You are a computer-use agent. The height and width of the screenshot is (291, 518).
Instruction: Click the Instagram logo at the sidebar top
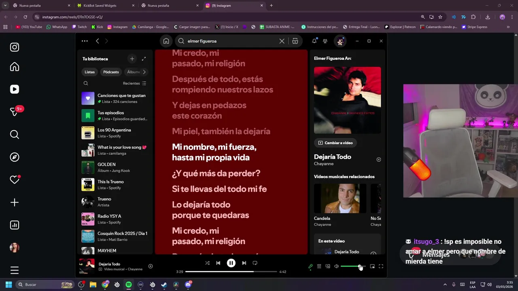click(x=15, y=47)
